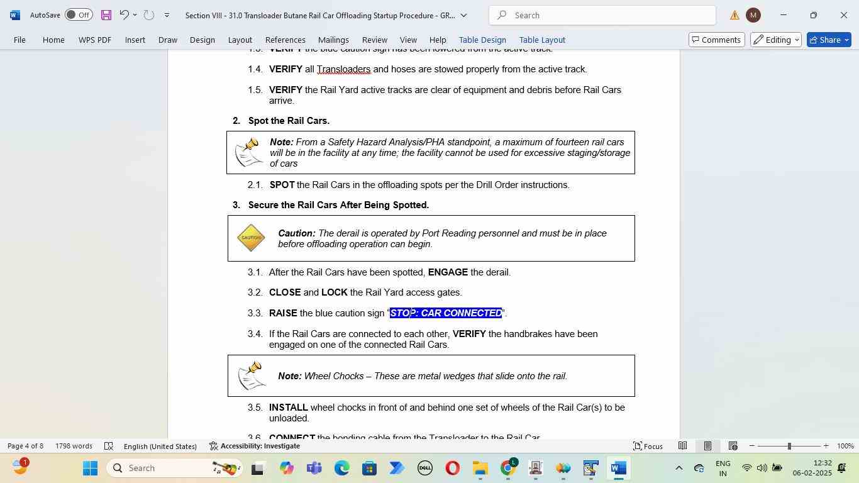
Task: Expand the Customize Quick Access Toolbar dropdown
Action: [167, 15]
